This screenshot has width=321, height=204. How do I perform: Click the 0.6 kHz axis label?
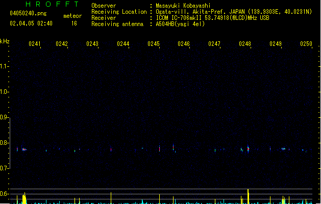coord(4,194)
